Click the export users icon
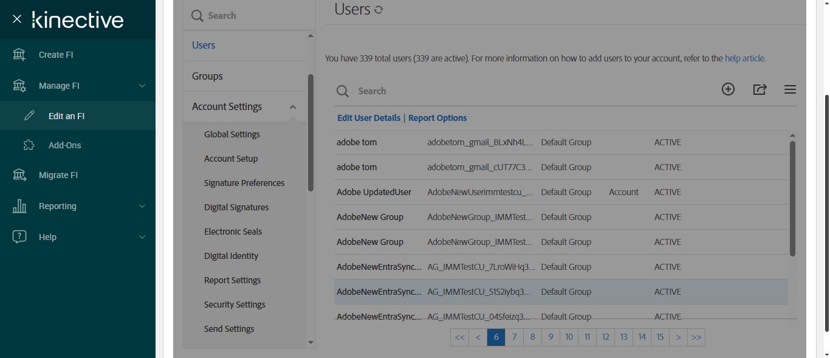Viewport: 830px width, 358px height. [x=760, y=89]
